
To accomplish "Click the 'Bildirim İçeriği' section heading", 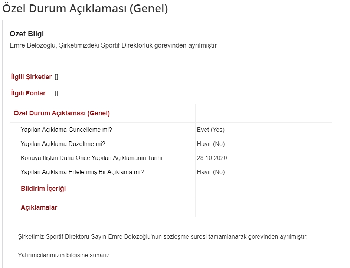I will coord(43,189).
